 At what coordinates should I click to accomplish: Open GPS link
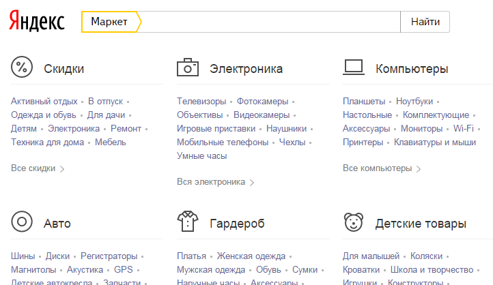click(x=124, y=269)
